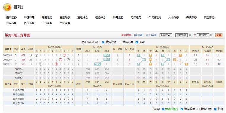Screen dimensions: 226x113
Task: Click the 排列3 ball logo icon
Action: [7, 7]
